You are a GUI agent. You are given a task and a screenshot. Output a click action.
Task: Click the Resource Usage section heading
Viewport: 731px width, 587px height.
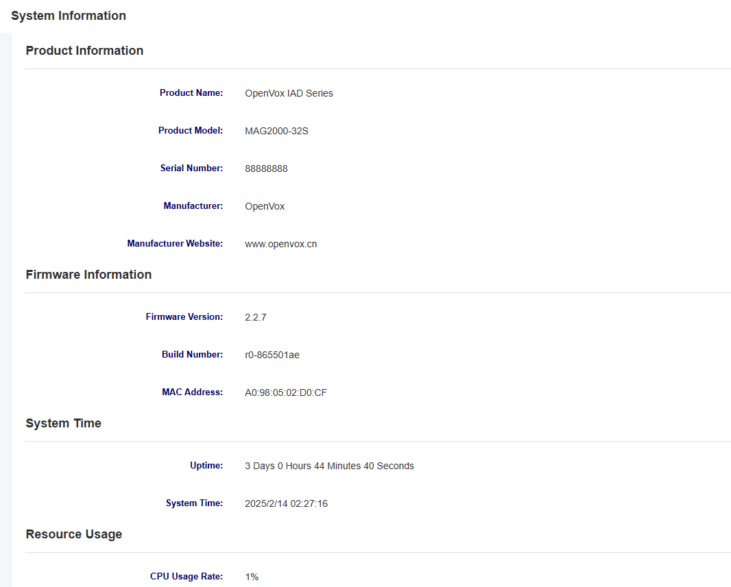73,534
